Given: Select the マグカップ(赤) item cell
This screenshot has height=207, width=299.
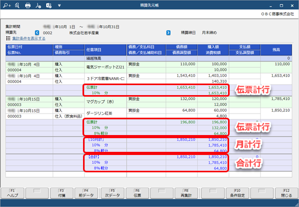Looking at the screenshot, I should click(x=106, y=102).
